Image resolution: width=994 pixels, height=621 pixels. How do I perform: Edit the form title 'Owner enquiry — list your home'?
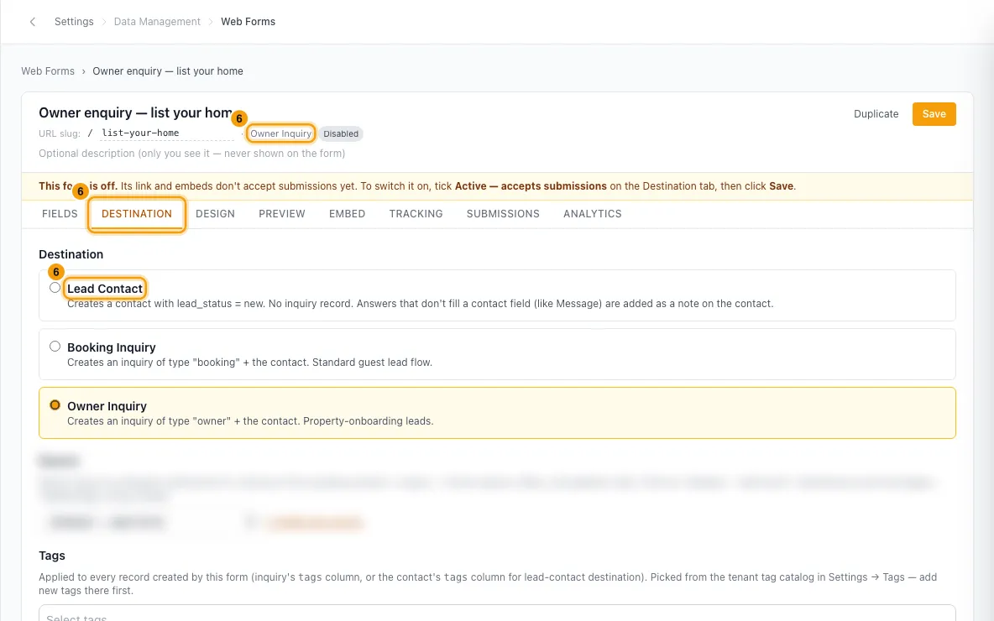point(136,112)
